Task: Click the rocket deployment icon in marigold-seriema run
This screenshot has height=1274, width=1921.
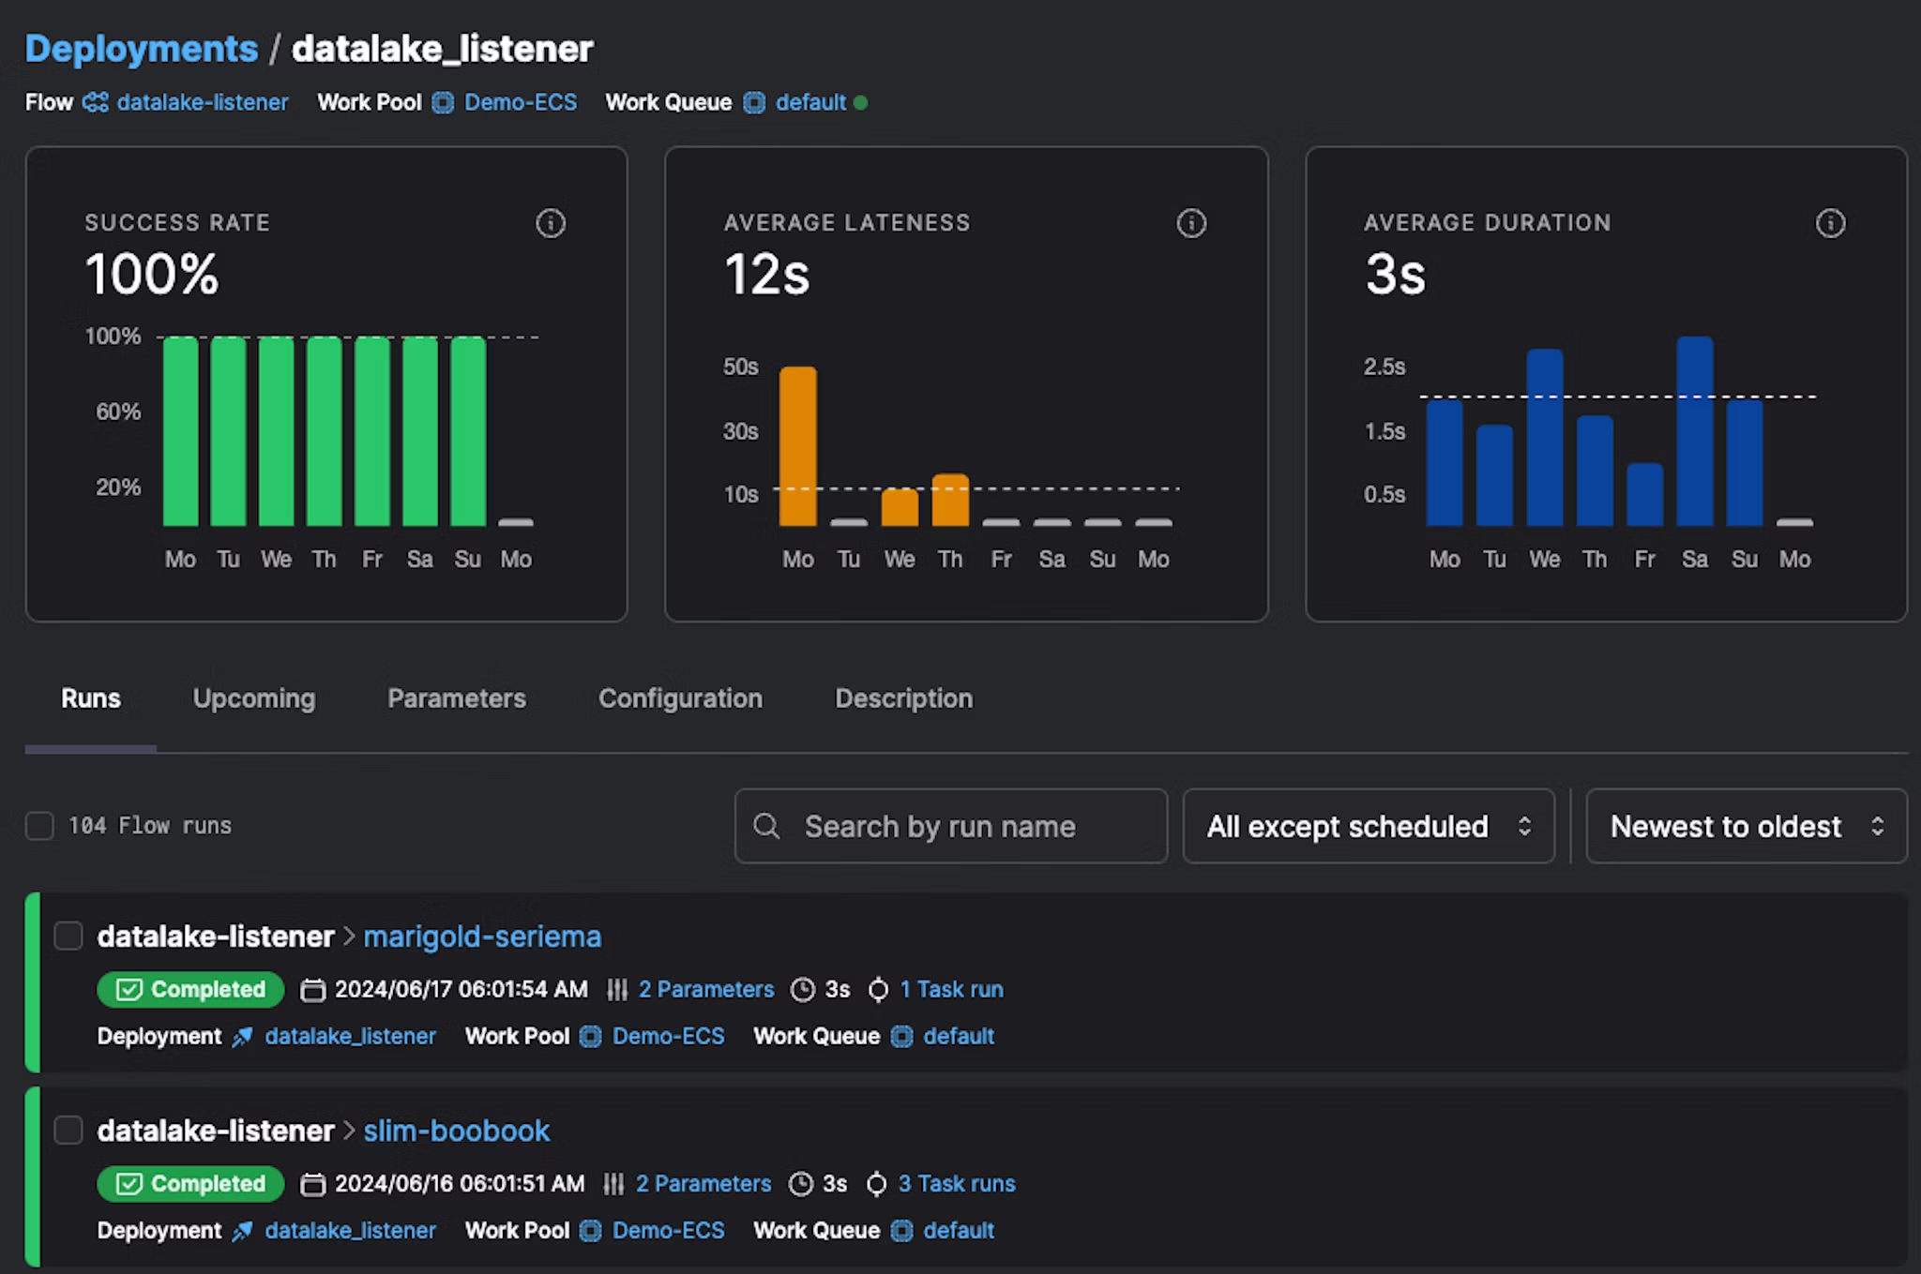Action: click(x=243, y=1037)
